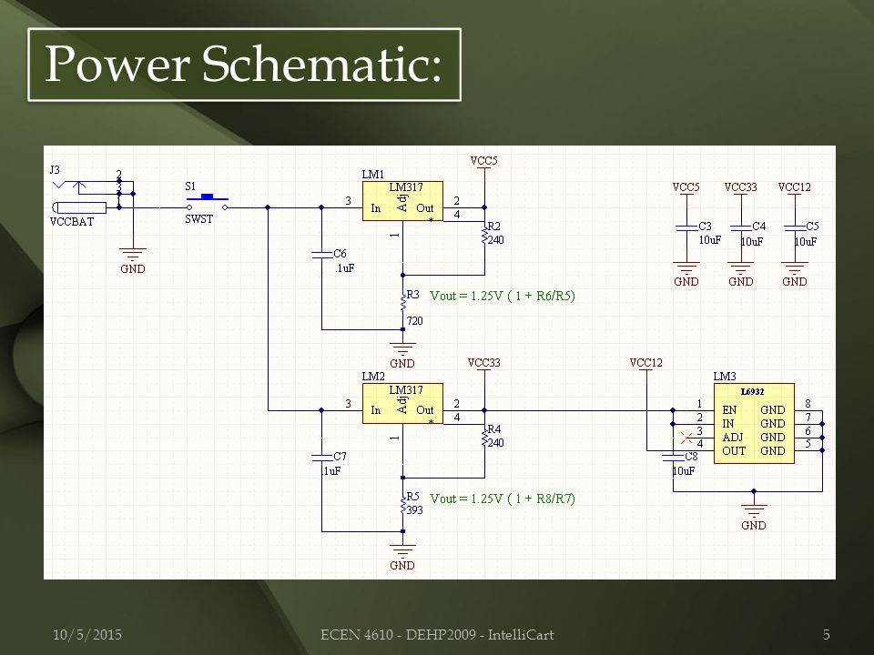This screenshot has height=655, width=874.
Task: Click the S1 SWST pushbutton switch symbol
Action: (x=208, y=202)
